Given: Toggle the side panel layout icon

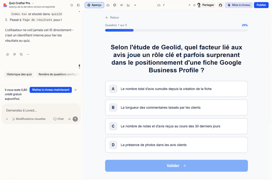Looking at the screenshot, I should click(78, 5).
